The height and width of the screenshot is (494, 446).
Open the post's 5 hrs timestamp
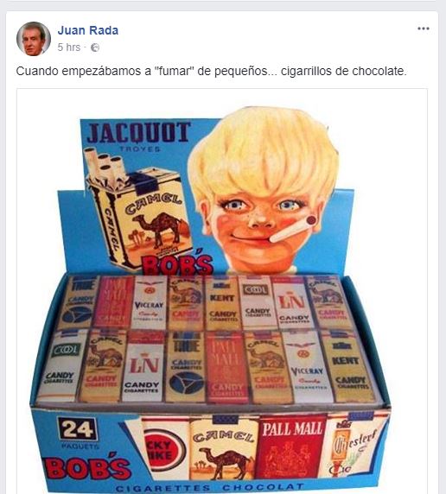click(69, 47)
